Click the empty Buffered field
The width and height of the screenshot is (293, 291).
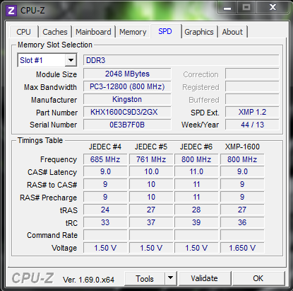(252, 99)
